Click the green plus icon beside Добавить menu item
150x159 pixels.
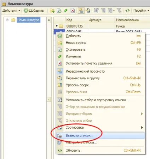pos(60,36)
